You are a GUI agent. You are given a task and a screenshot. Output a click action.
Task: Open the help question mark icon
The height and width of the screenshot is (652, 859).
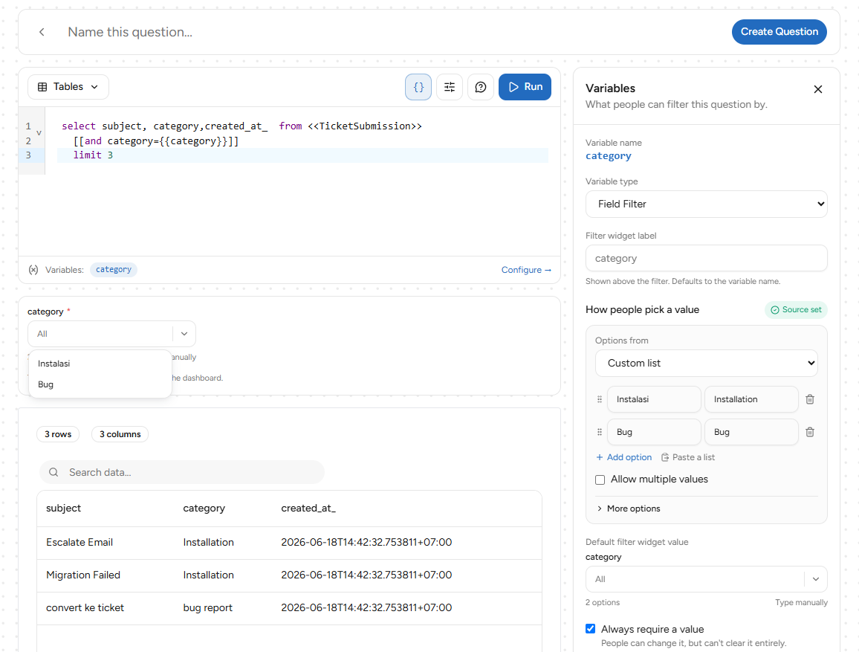(x=481, y=87)
